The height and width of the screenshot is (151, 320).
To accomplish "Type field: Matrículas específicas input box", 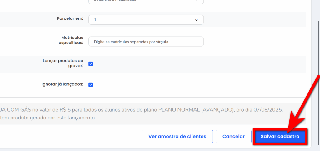I will (146, 42).
